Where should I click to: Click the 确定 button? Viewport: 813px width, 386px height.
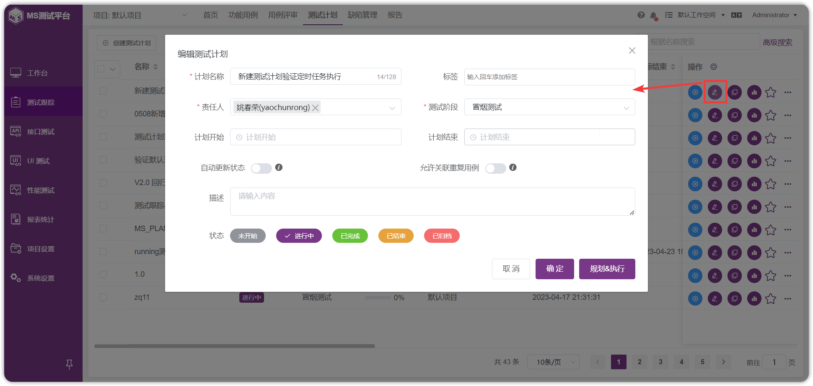[555, 269]
